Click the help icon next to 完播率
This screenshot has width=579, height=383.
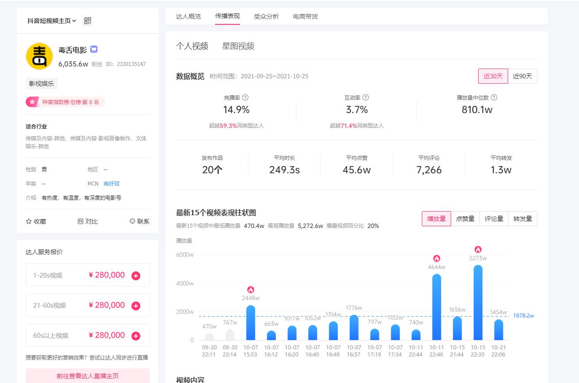click(245, 97)
